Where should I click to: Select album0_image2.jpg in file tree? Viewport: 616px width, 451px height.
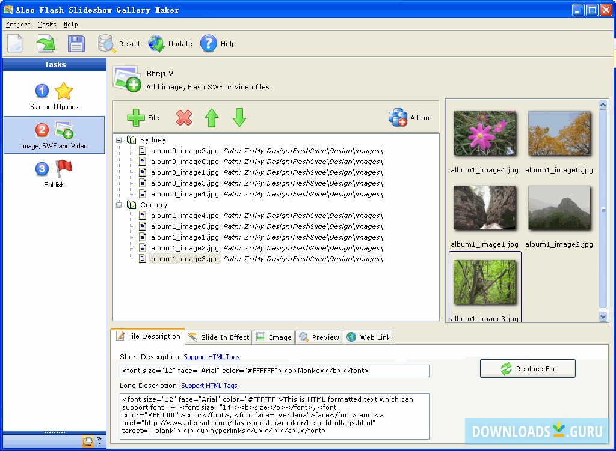[185, 151]
